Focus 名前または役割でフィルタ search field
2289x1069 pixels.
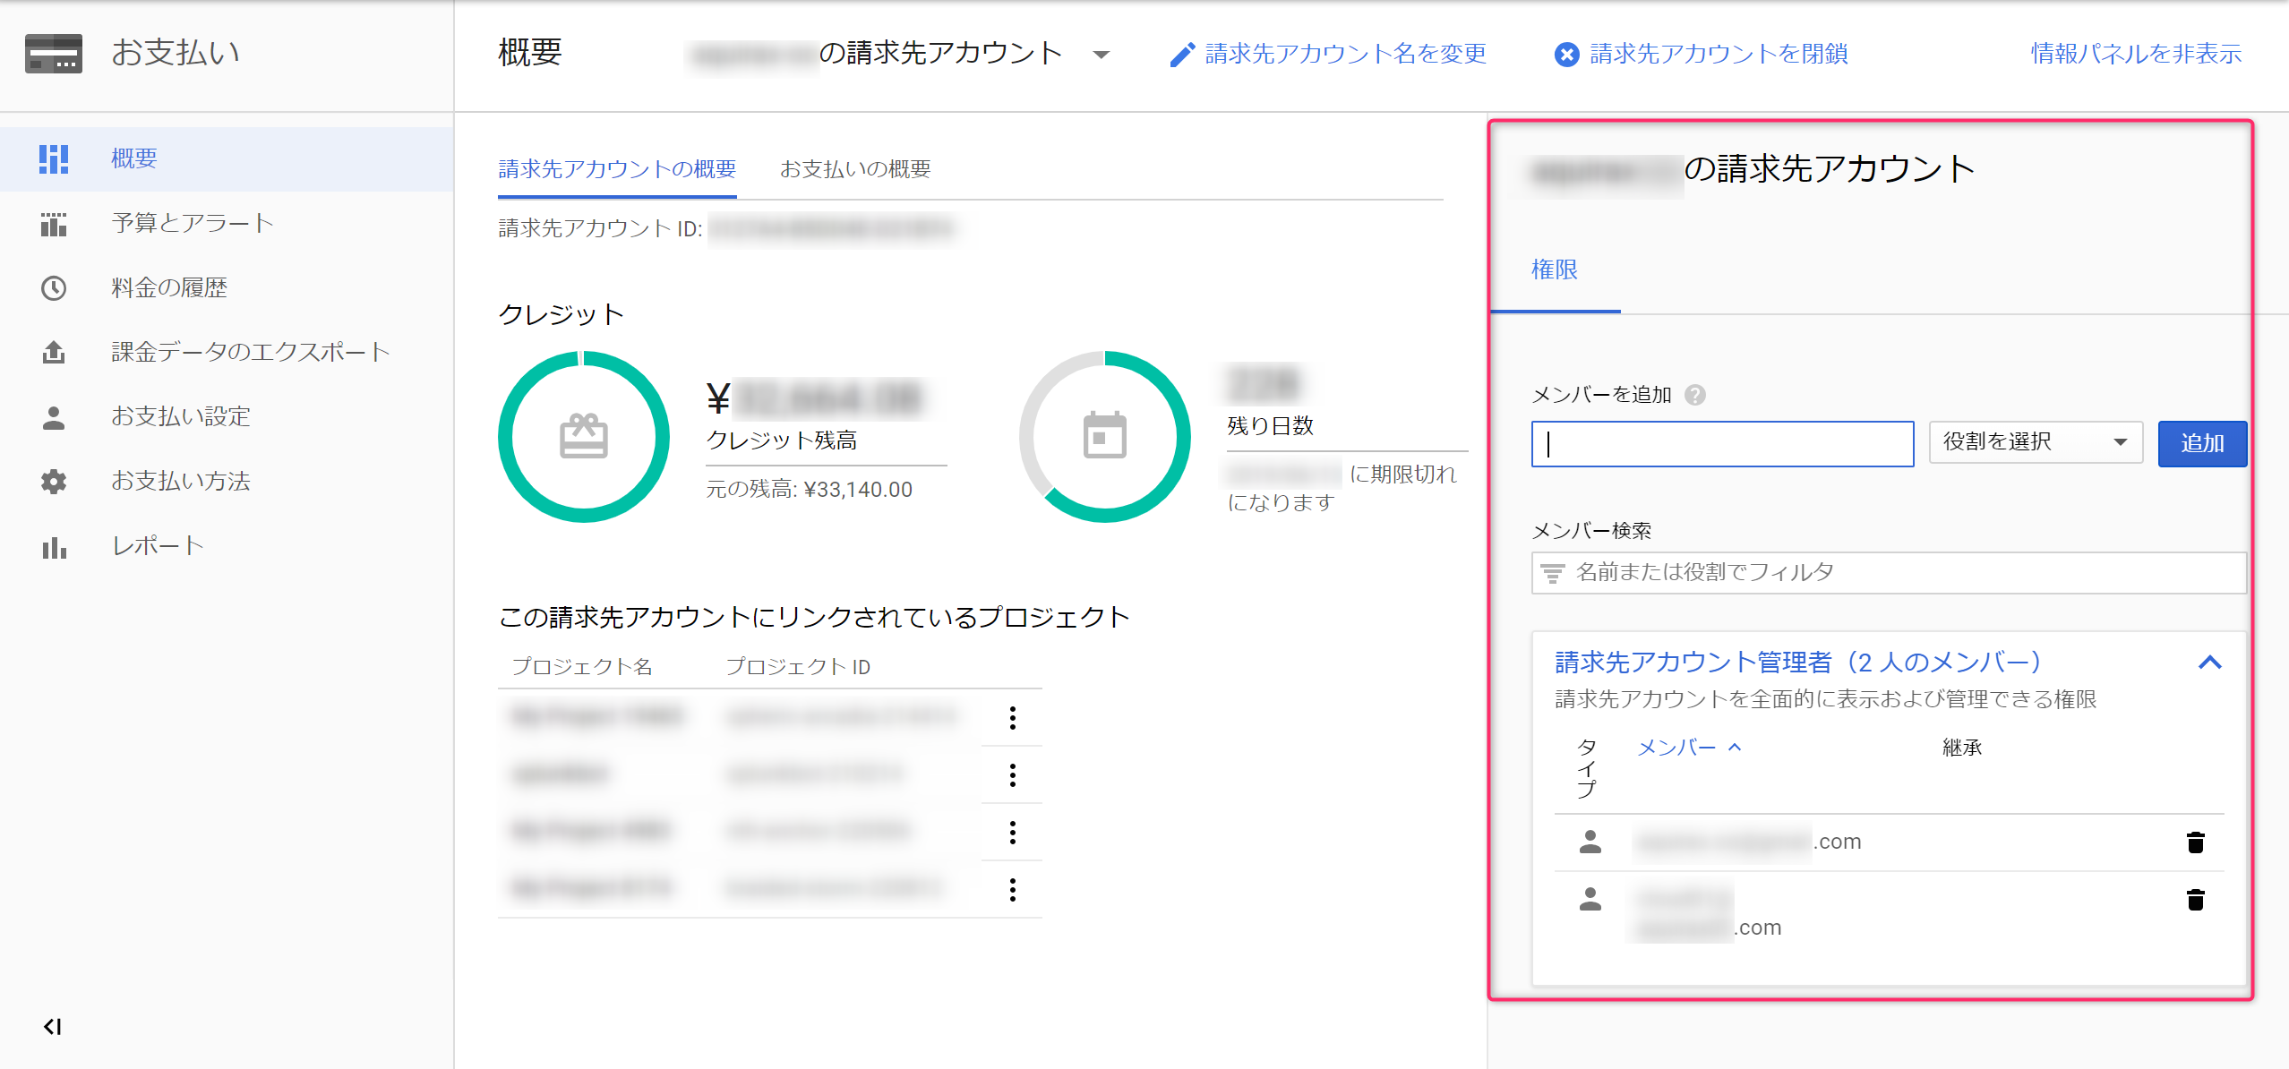1889,573
